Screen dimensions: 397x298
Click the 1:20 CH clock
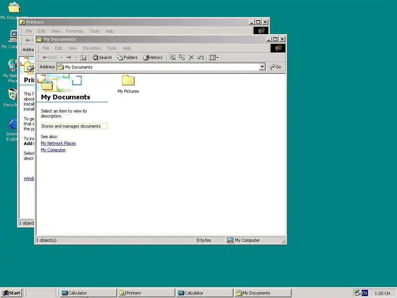click(x=382, y=293)
